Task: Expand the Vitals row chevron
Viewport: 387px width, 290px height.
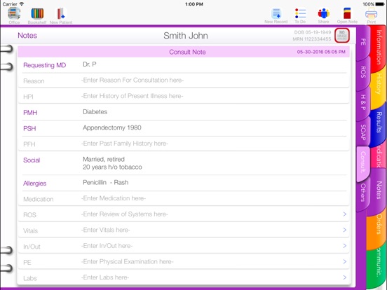Action: pos(344,230)
